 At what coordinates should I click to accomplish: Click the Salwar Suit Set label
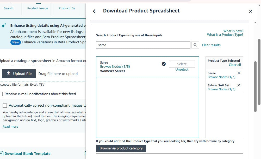coord(219,85)
